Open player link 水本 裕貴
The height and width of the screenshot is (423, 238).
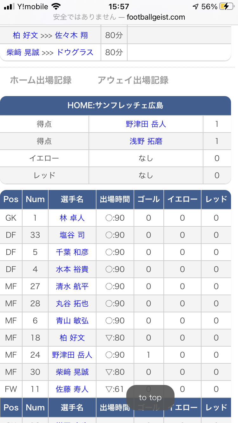pos(72,269)
